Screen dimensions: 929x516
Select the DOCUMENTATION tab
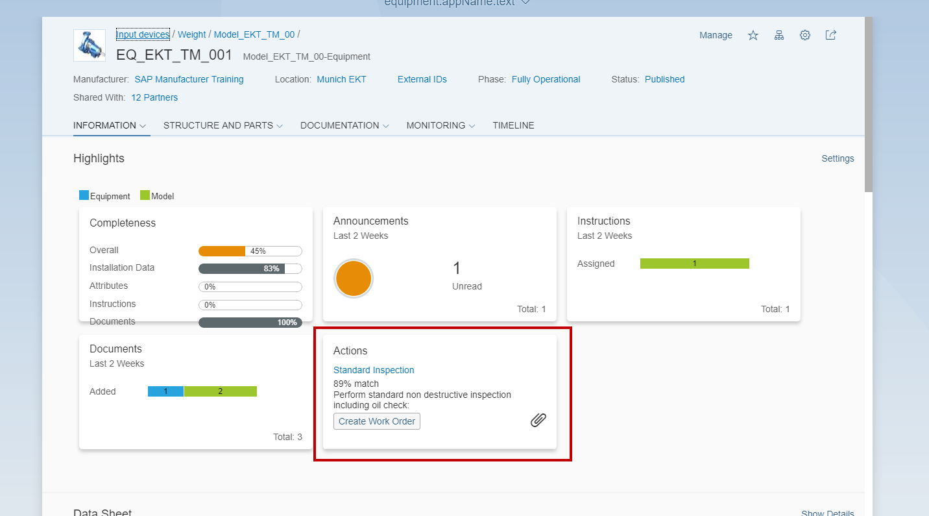[339, 125]
